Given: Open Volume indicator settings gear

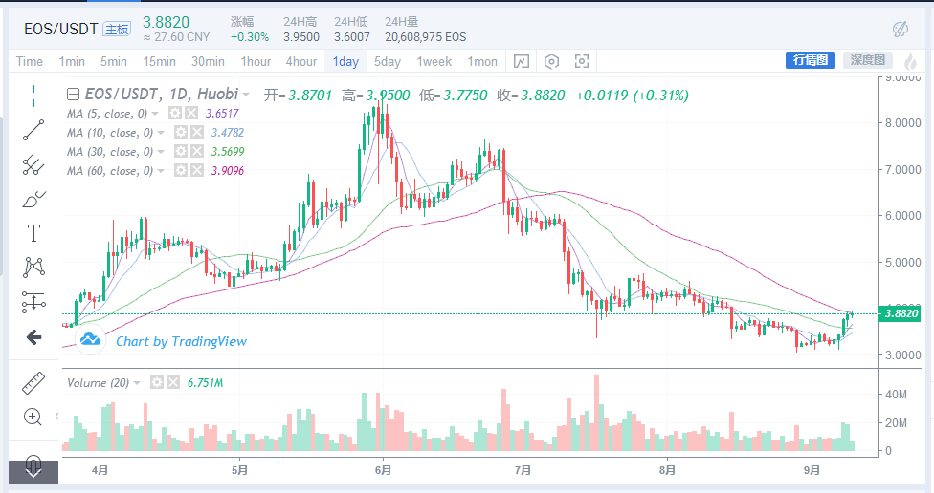Looking at the screenshot, I should tap(157, 382).
